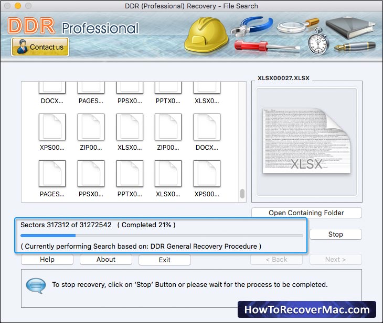The width and height of the screenshot is (383, 323).
Task: Click the XLSX00027.XLSX preview title
Action: point(284,78)
